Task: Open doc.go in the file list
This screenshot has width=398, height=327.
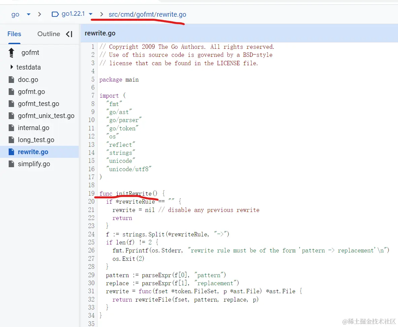Action: (28, 80)
